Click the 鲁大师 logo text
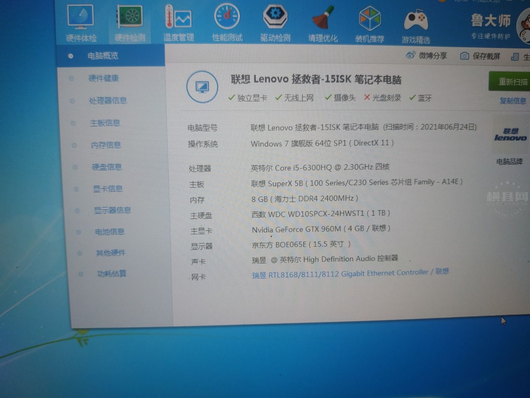The width and height of the screenshot is (530, 398). [x=490, y=21]
